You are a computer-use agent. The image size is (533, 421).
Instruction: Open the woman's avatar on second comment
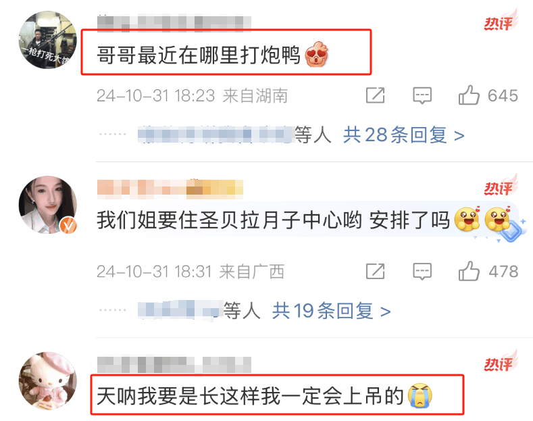[47, 205]
